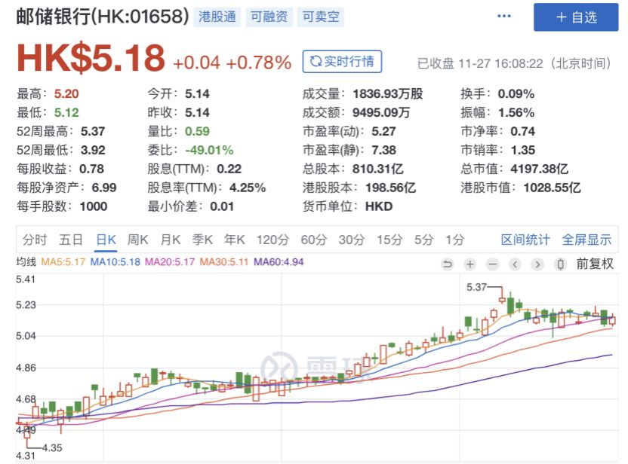Click the 市盈率(动) value 5.27
The height and width of the screenshot is (464, 628).
click(x=383, y=132)
